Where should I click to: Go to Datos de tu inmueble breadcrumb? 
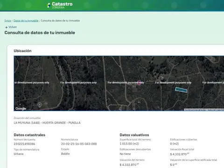(26, 21)
